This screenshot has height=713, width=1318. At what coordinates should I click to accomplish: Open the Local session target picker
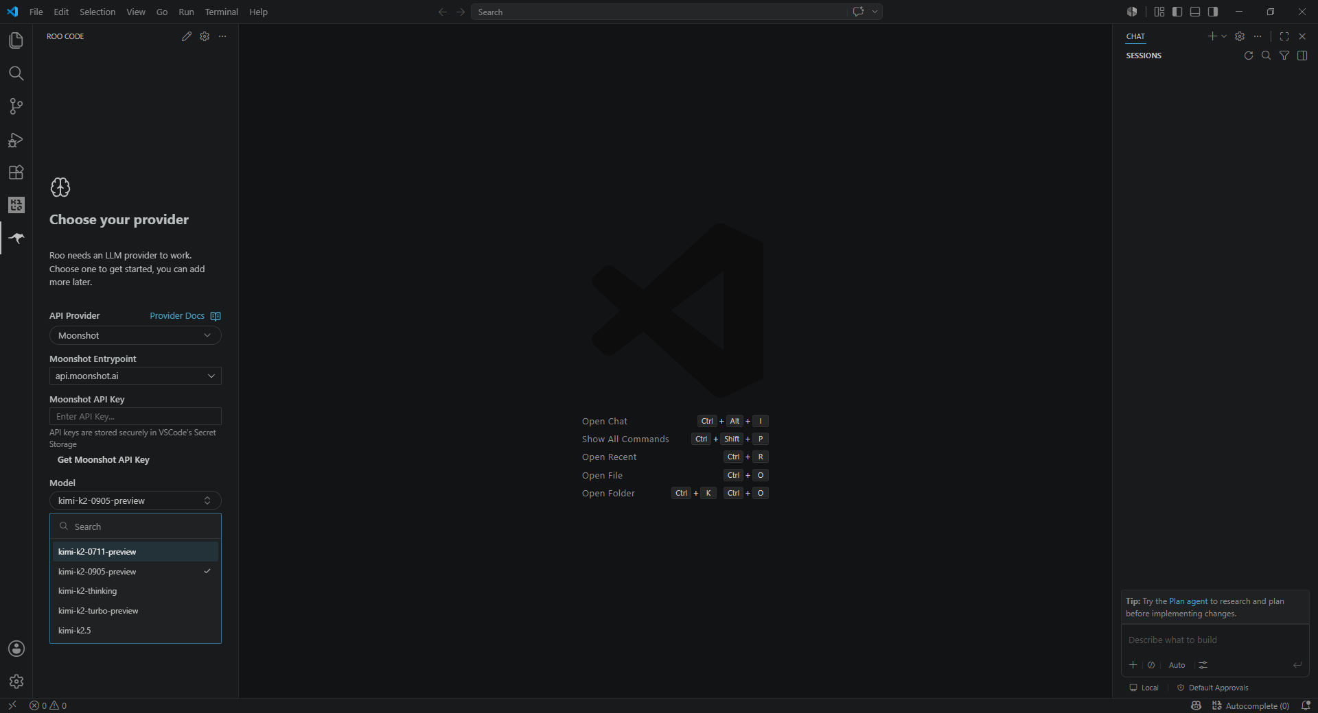coord(1144,688)
